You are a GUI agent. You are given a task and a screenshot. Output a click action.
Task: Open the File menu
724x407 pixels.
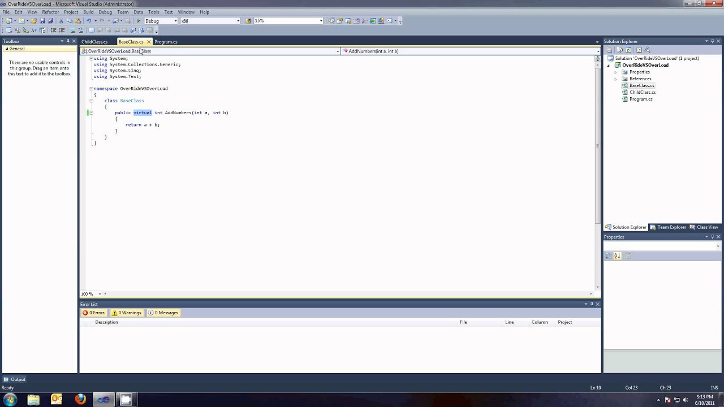point(6,12)
